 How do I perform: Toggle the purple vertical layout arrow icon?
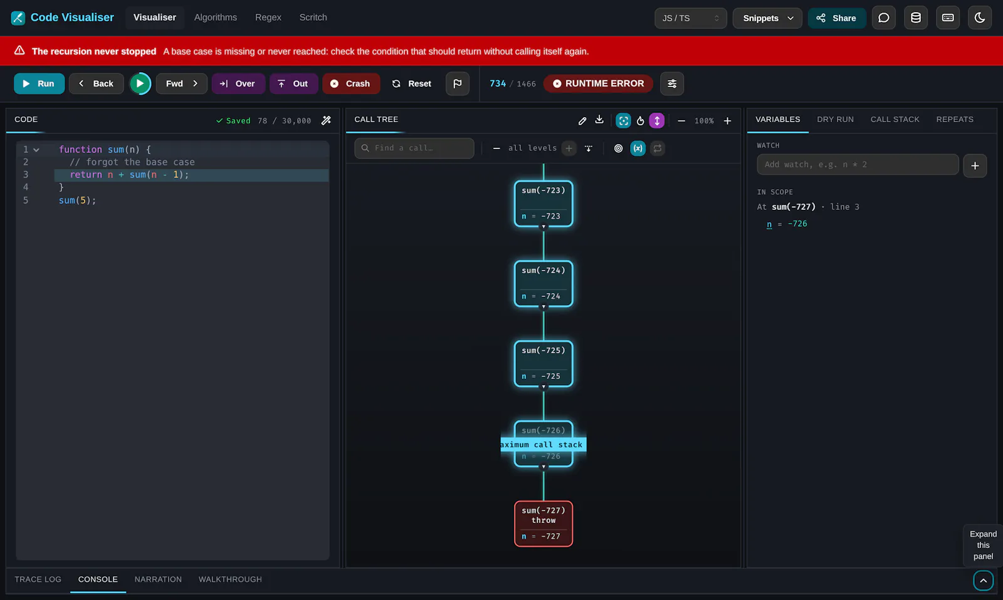[657, 121]
